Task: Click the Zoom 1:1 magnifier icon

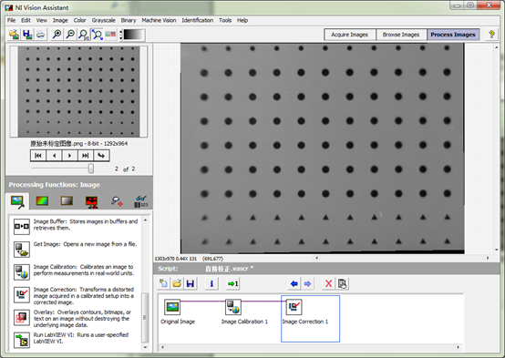Action: coord(84,34)
